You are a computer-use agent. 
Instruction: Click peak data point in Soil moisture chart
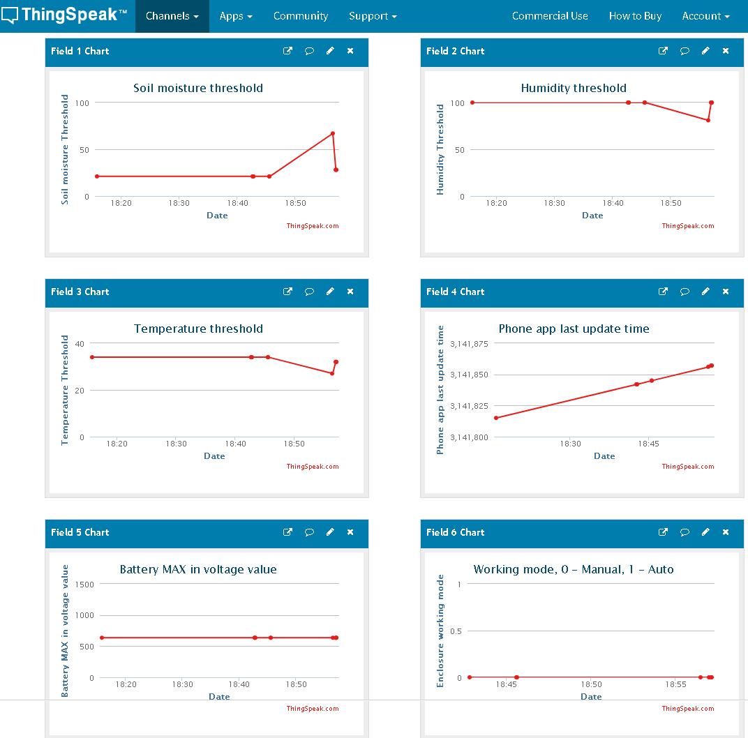[333, 133]
